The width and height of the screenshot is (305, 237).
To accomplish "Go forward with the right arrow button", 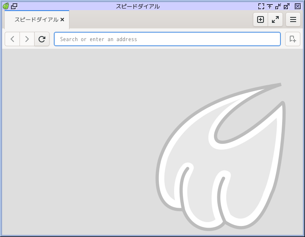I will pyautogui.click(x=27, y=39).
